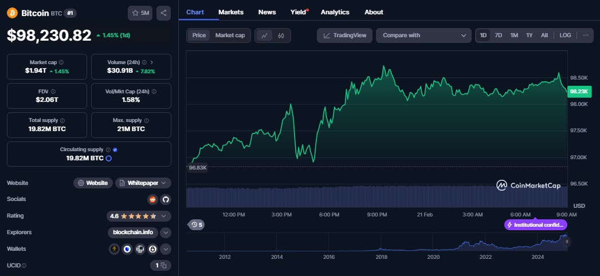The width and height of the screenshot is (600, 276).
Task: Open the Yield tab
Action: [298, 12]
